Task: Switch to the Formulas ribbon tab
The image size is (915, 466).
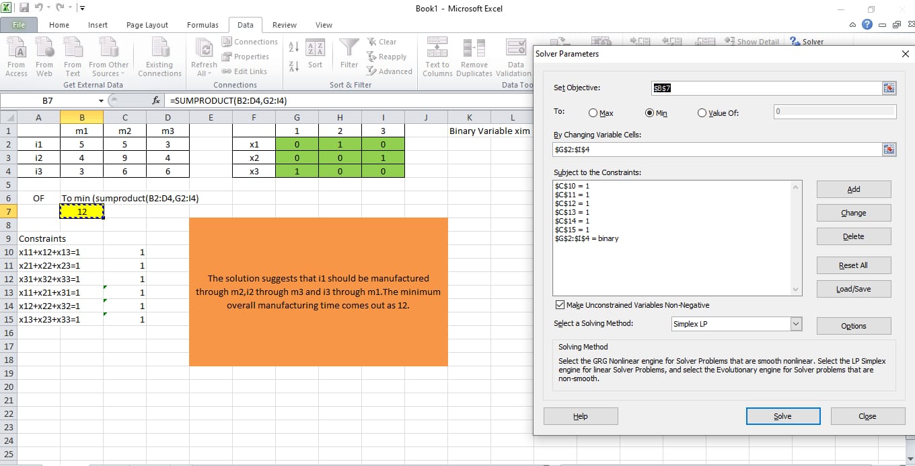Action: (x=203, y=25)
